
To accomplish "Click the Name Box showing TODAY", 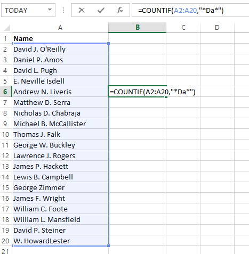I will point(28,10).
